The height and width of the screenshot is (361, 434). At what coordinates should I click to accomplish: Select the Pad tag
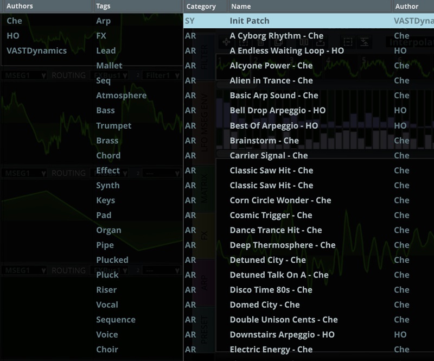coord(104,216)
